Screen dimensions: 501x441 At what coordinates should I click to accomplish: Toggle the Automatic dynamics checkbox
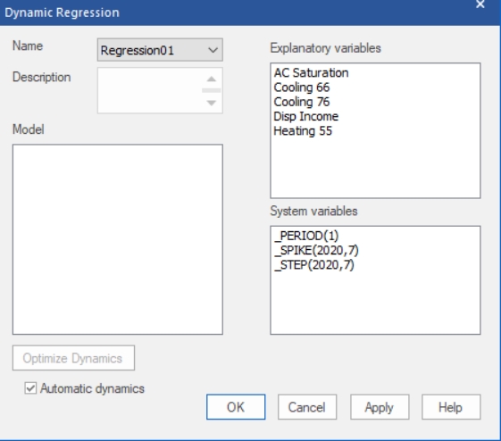30,388
